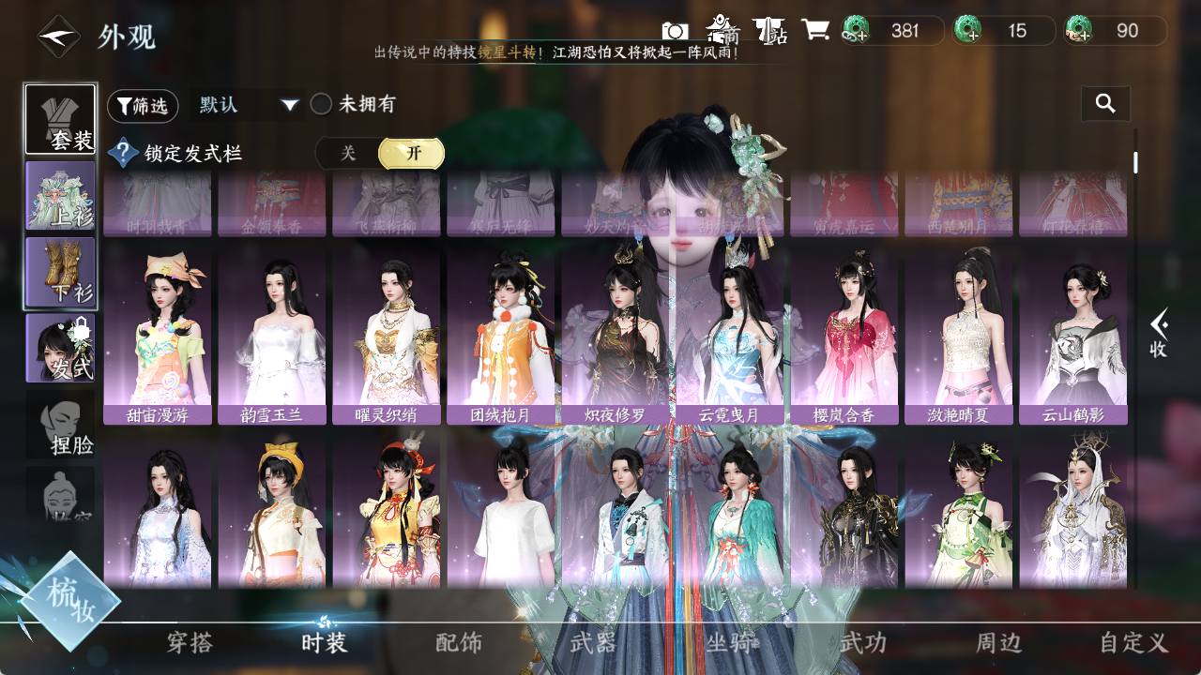Add currency next to 381
Viewport: 1201px width, 675px height.
pos(856,31)
